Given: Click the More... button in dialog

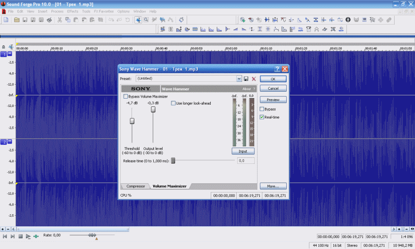Looking at the screenshot, I should (273, 186).
